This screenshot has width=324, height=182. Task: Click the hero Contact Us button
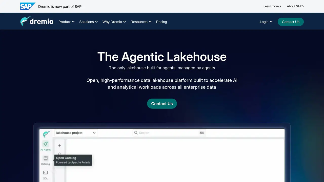[162, 104]
